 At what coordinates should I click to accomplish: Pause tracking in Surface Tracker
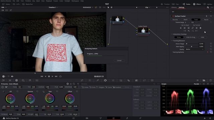point(189,28)
